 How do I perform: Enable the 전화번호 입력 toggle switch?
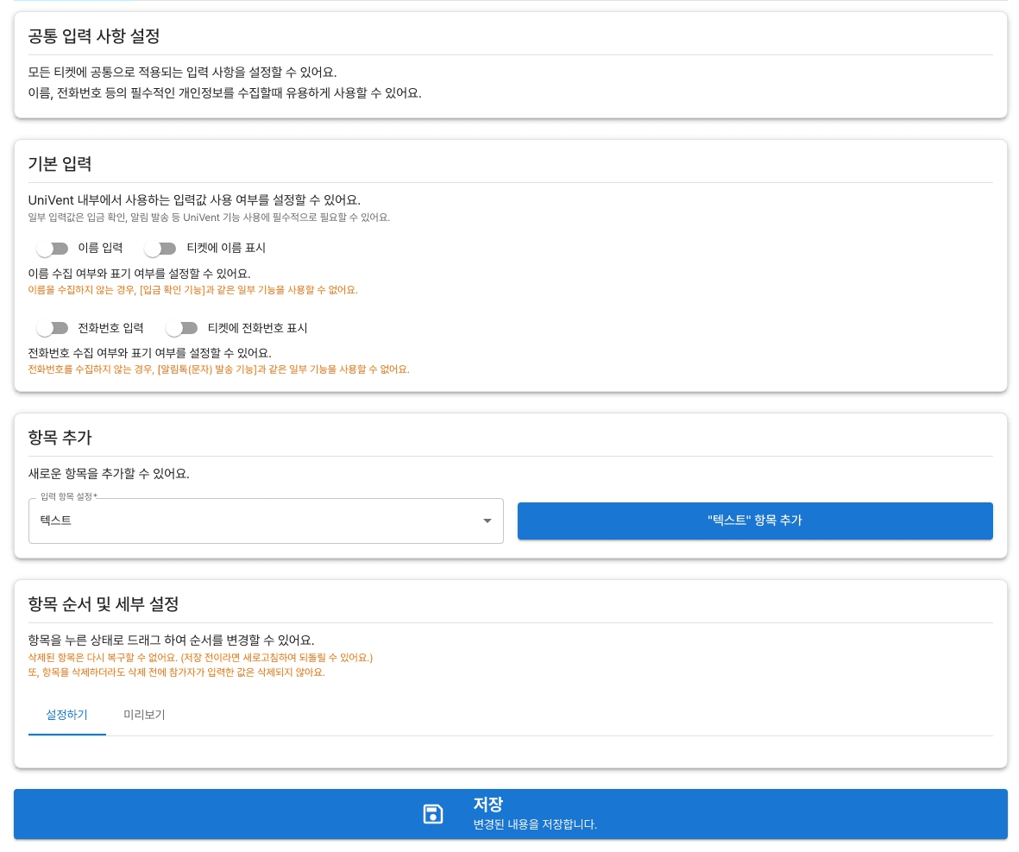tap(53, 329)
